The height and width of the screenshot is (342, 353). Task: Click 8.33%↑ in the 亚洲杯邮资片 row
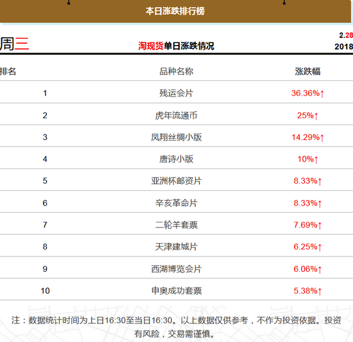[307, 181]
